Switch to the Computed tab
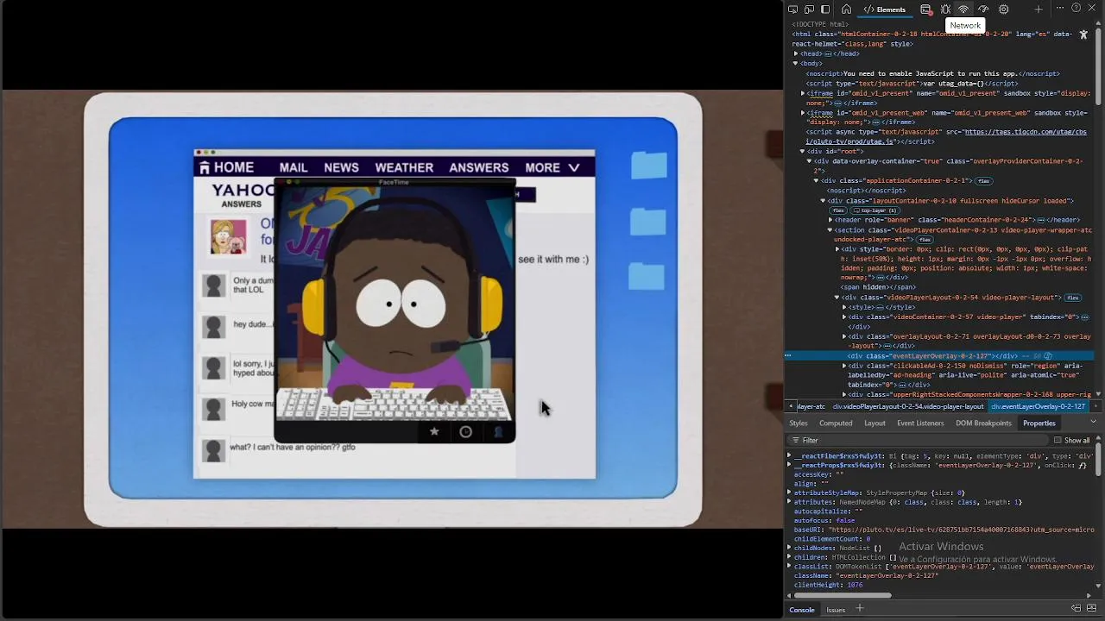Screen dimensions: 1105x621 click(836, 423)
